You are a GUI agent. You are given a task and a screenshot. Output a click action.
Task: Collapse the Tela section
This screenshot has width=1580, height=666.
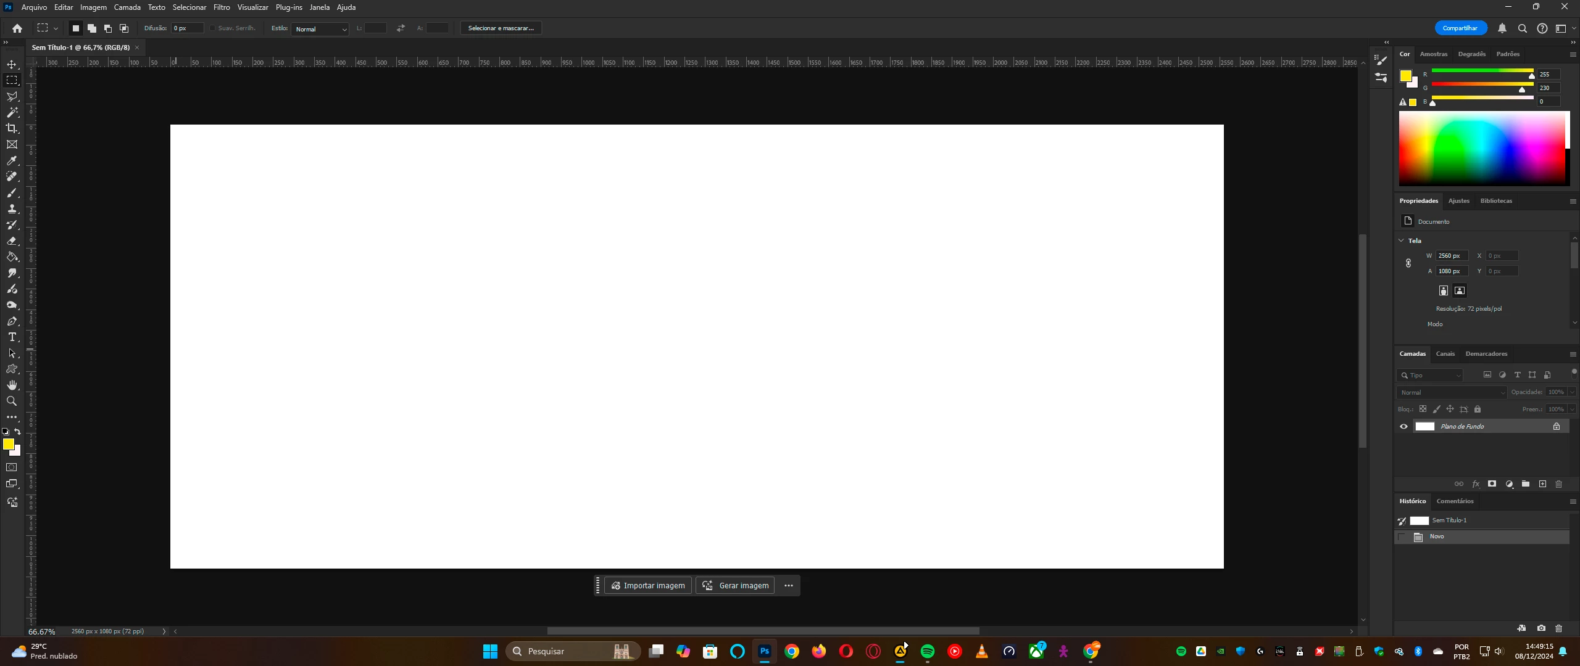1401,240
